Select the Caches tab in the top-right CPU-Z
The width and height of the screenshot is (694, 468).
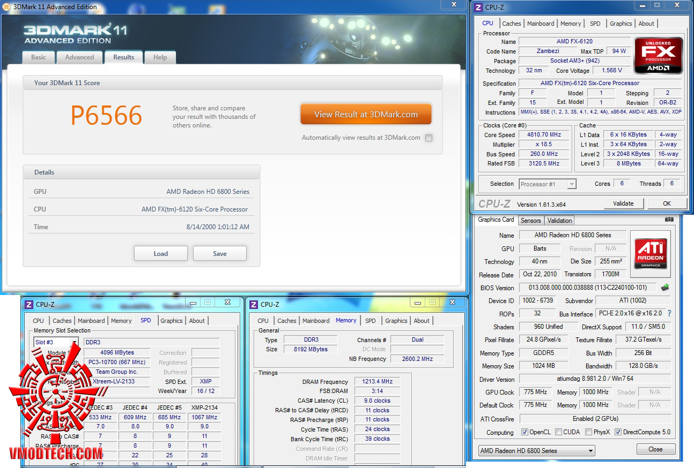click(x=512, y=24)
